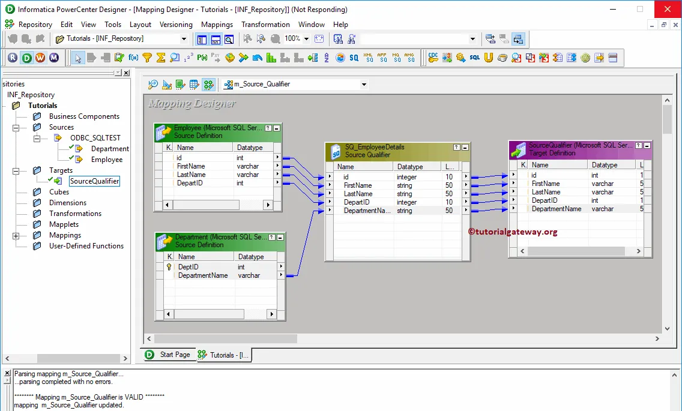The image size is (682, 411).
Task: Add Filter transformation funnel icon
Action: (x=147, y=58)
